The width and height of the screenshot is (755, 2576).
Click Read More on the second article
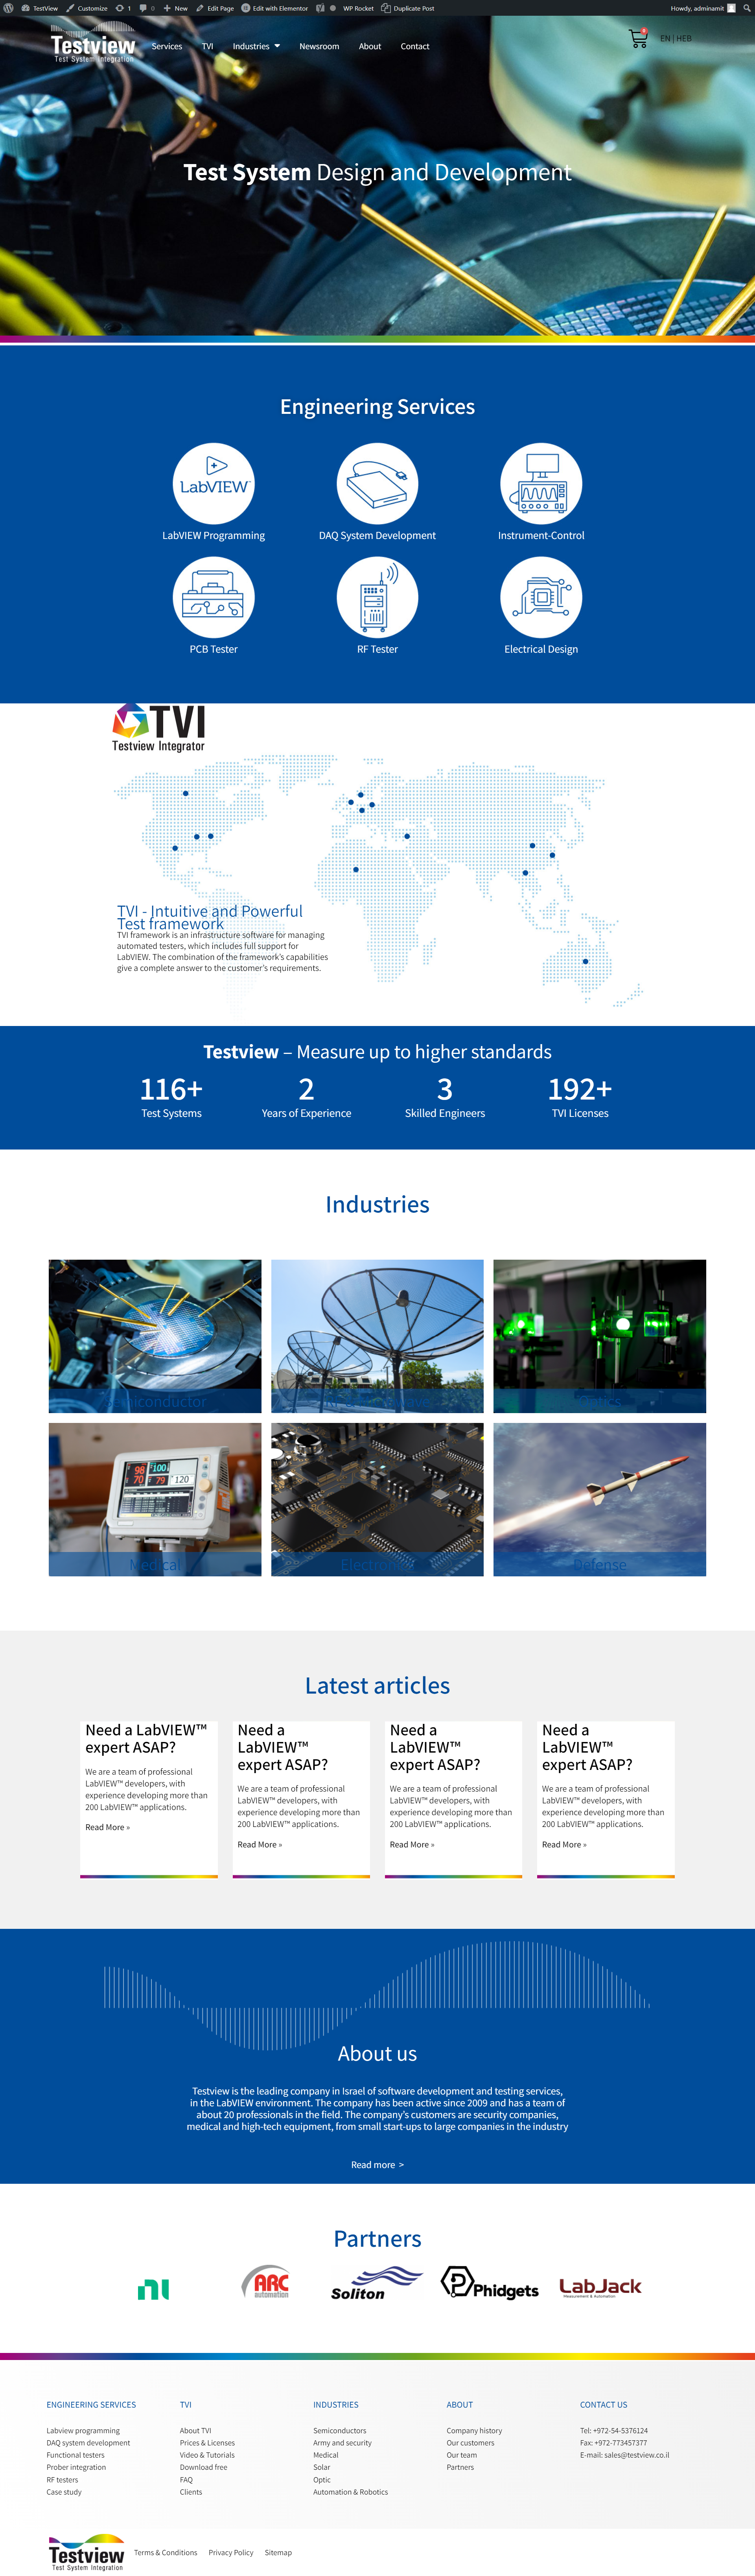(x=260, y=1844)
